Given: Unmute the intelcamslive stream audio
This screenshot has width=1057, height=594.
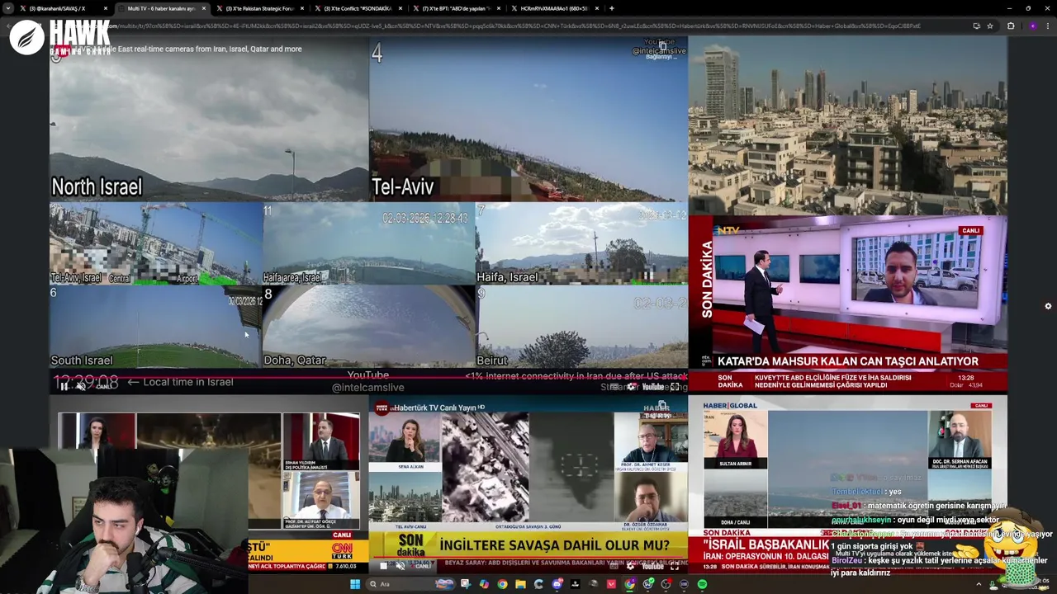Looking at the screenshot, I should [x=81, y=386].
